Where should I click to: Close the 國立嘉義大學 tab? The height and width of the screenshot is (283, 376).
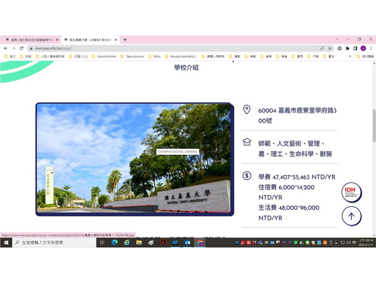115,40
